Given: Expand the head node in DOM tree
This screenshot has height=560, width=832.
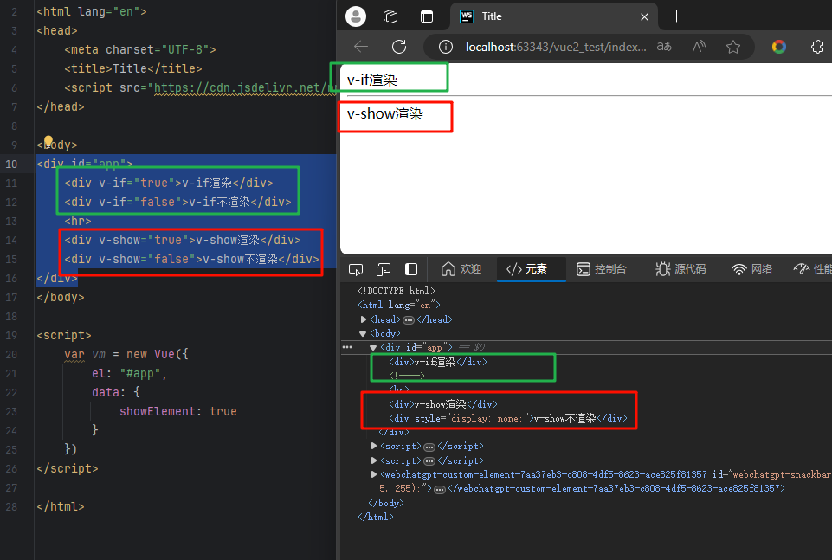Looking at the screenshot, I should point(364,319).
